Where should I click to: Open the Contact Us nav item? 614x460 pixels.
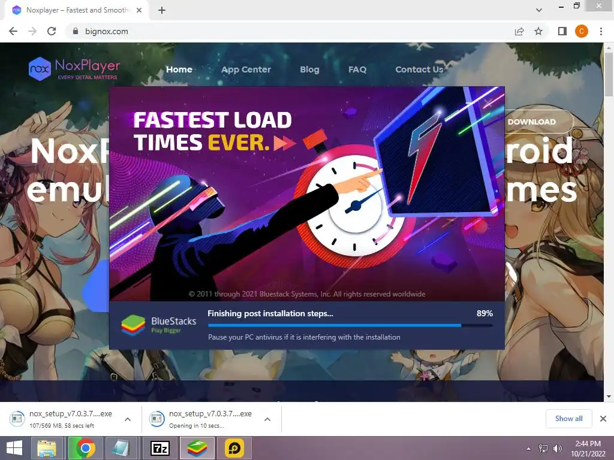[419, 69]
